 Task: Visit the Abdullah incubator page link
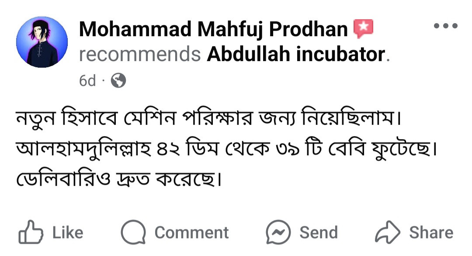coord(296,55)
